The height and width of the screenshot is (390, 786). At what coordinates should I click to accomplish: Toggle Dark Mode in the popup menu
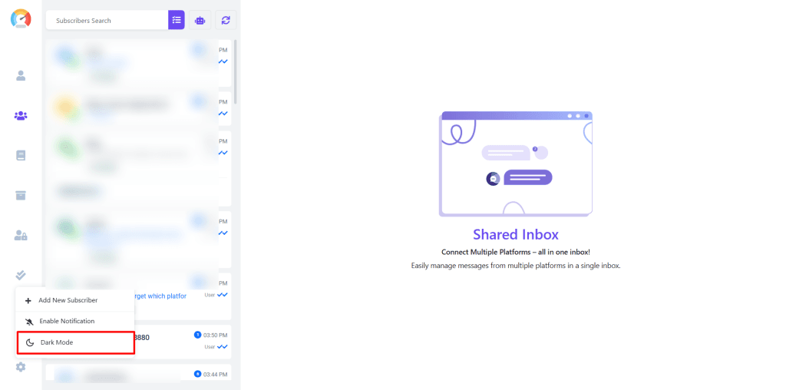75,342
